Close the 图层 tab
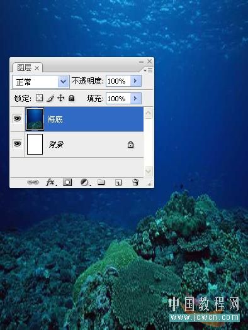This screenshot has height=330, width=248. [x=37, y=68]
